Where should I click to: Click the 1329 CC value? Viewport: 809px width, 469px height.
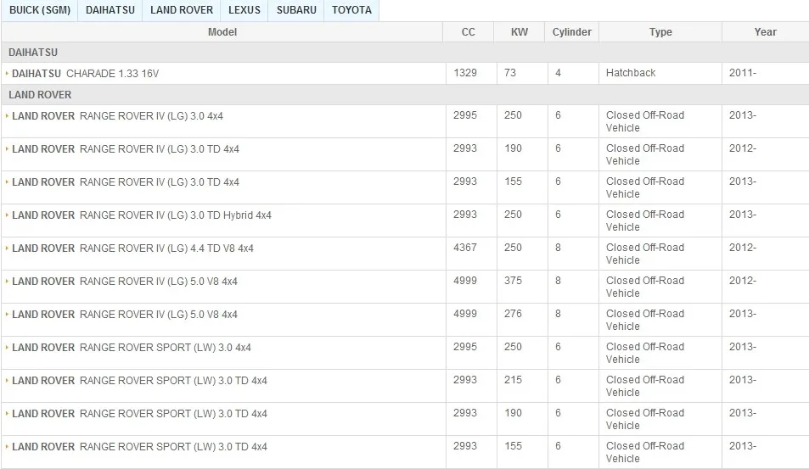pos(465,73)
